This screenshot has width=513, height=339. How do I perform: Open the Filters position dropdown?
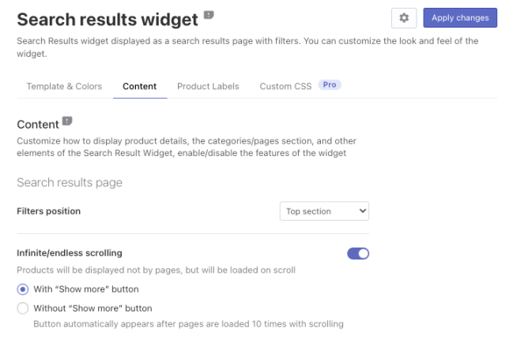(324, 211)
